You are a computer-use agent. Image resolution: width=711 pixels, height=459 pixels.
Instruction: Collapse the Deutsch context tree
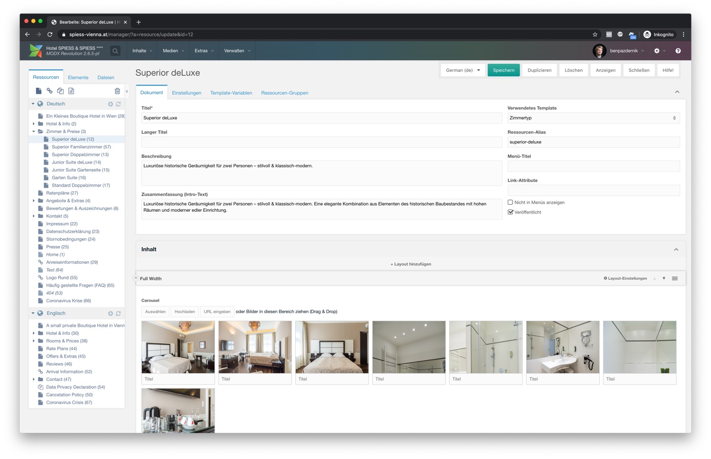33,104
